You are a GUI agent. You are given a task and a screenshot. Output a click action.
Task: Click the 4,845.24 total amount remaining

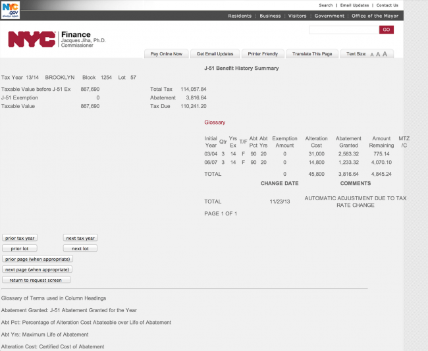[381, 174]
